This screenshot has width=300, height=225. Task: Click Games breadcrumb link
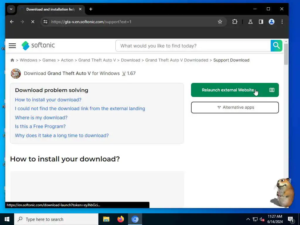point(49,60)
